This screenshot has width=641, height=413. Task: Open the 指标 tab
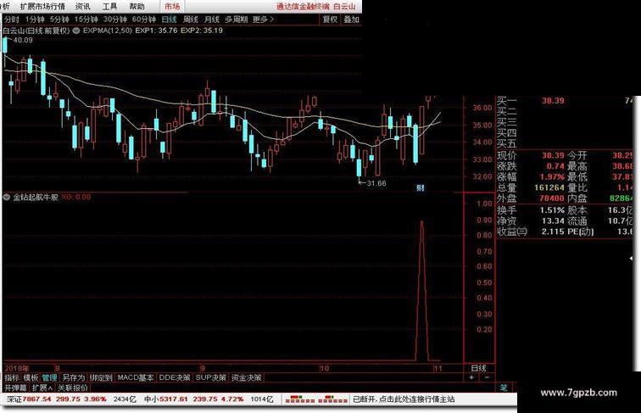[x=12, y=377]
